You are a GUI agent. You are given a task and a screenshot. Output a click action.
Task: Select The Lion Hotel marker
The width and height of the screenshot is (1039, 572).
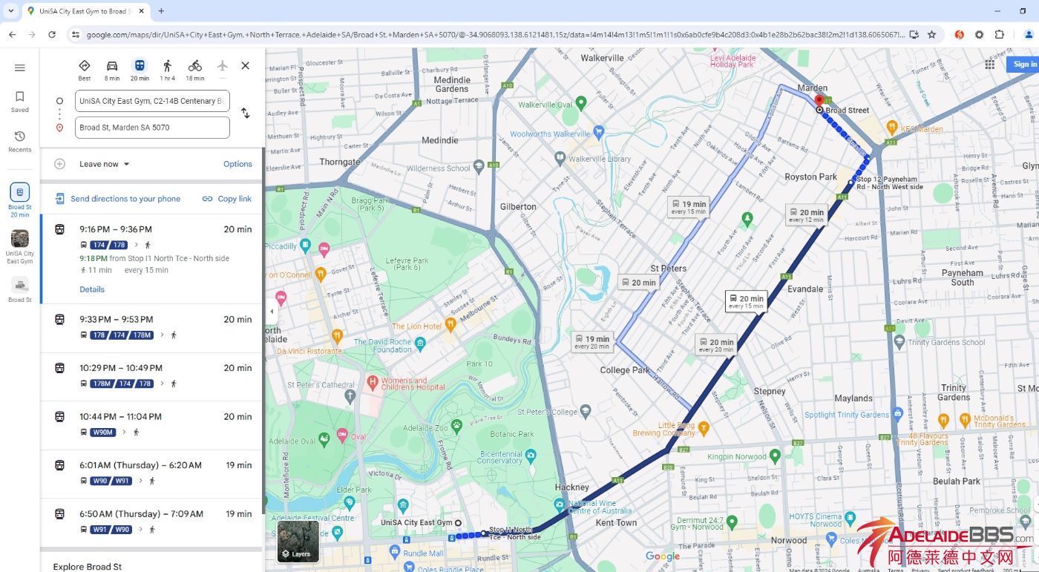450,324
